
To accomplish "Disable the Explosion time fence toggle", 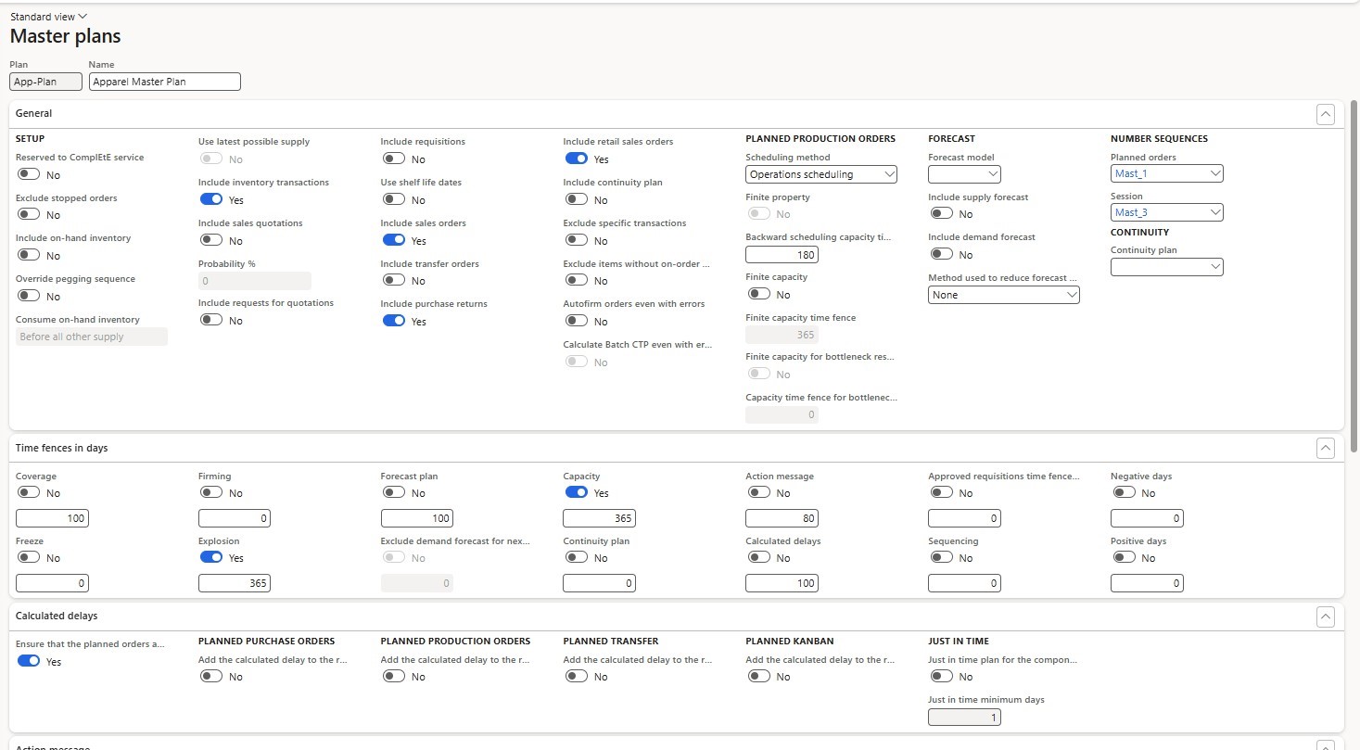I will click(211, 557).
